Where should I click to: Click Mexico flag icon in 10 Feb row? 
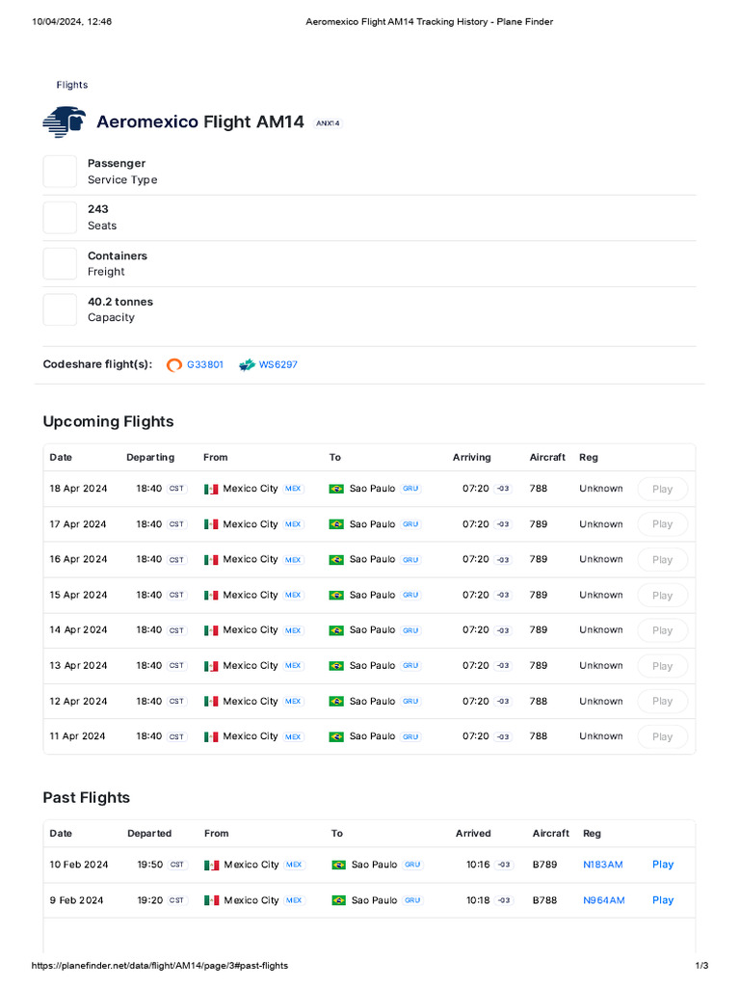point(211,865)
